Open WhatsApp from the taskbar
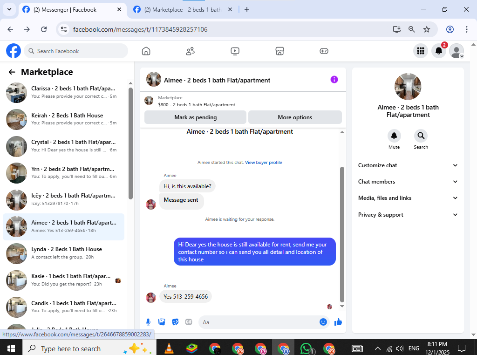The image size is (477, 355). pos(307,348)
